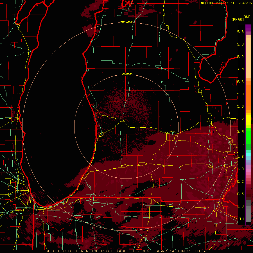This screenshot has height=253, width=253.
Task: Click the 5.0 scale value
Action: [240, 107]
